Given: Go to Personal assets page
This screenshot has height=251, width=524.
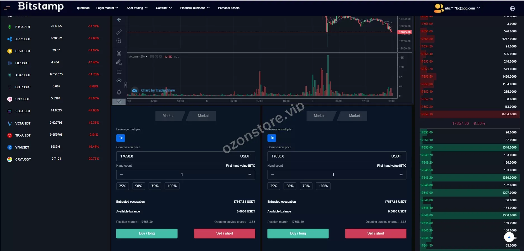Looking at the screenshot, I should point(228,8).
